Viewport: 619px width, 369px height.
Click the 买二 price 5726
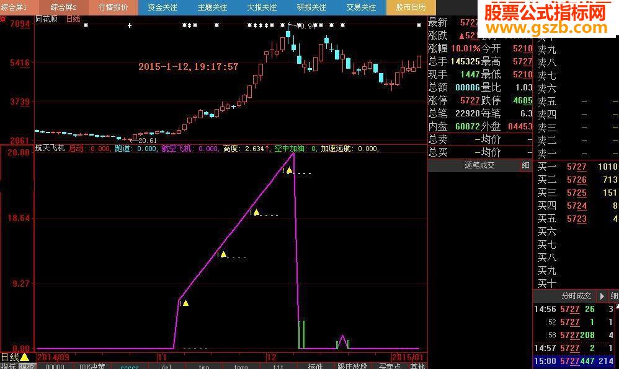click(x=576, y=180)
